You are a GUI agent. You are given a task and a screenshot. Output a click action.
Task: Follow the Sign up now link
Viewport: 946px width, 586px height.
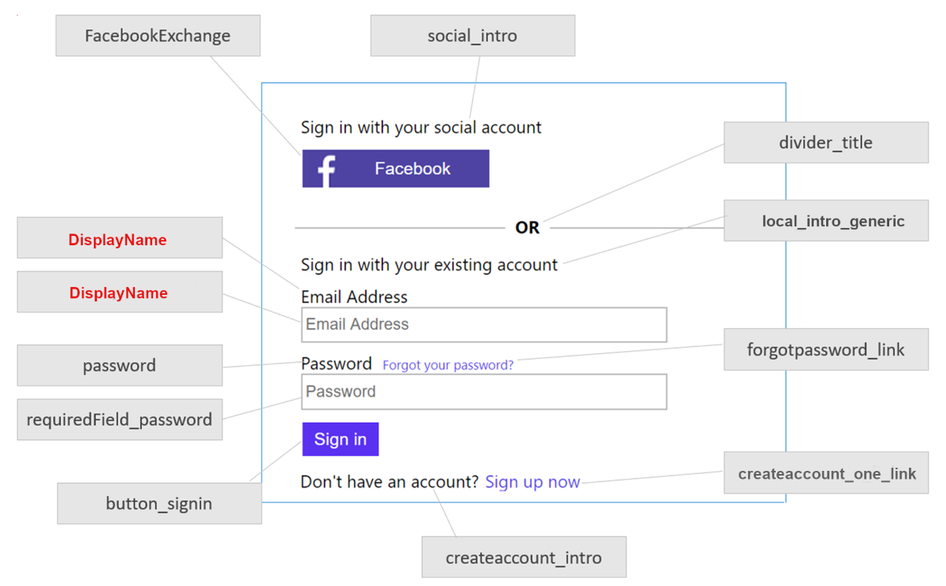point(532,482)
